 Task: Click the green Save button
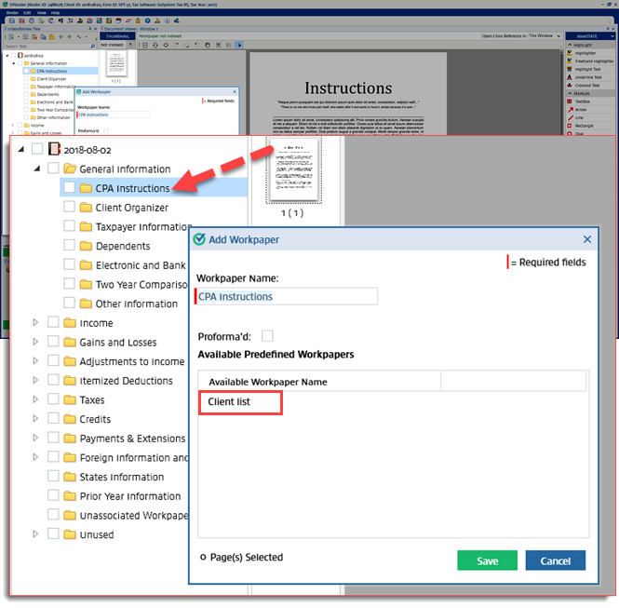(487, 561)
